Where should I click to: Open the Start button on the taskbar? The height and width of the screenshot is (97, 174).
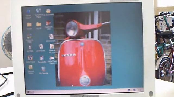[x=30, y=92]
